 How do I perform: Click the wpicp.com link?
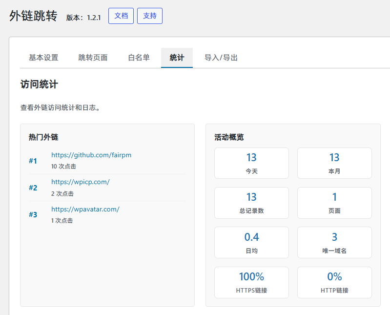pos(81,182)
